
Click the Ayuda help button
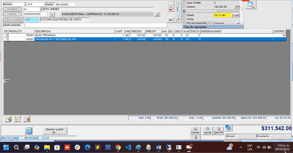click(207, 130)
